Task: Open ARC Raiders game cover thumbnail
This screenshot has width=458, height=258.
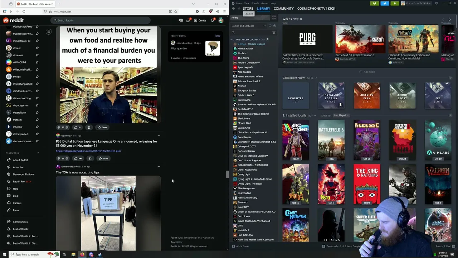Action: [x=296, y=140]
